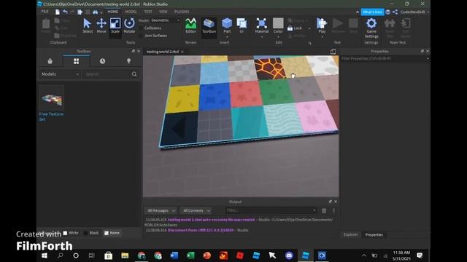Click the Output filter field

coord(271,210)
